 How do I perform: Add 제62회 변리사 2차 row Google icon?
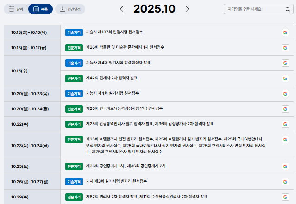(x=285, y=197)
